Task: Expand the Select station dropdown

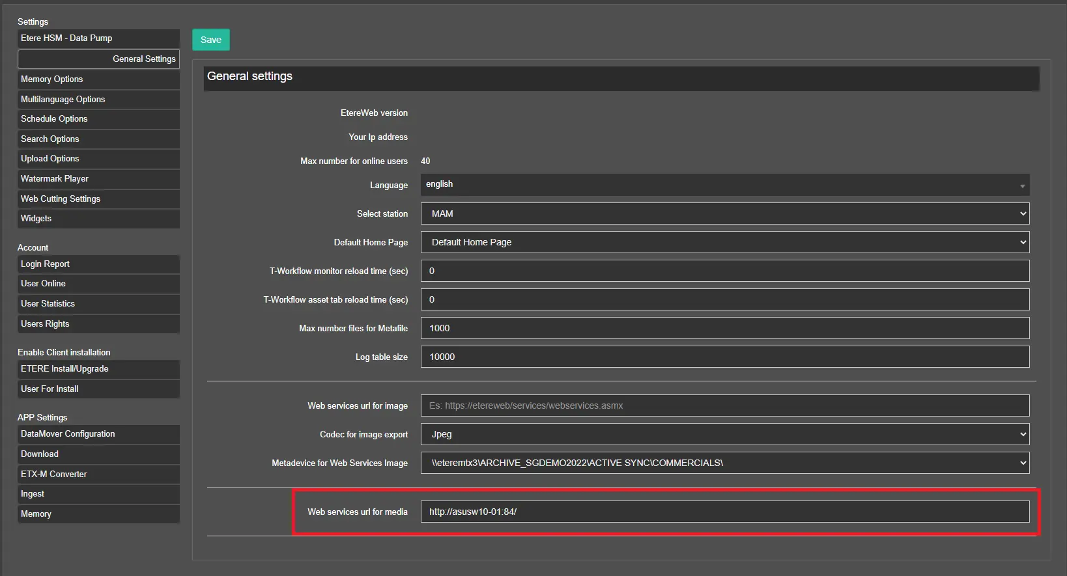Action: click(x=724, y=213)
